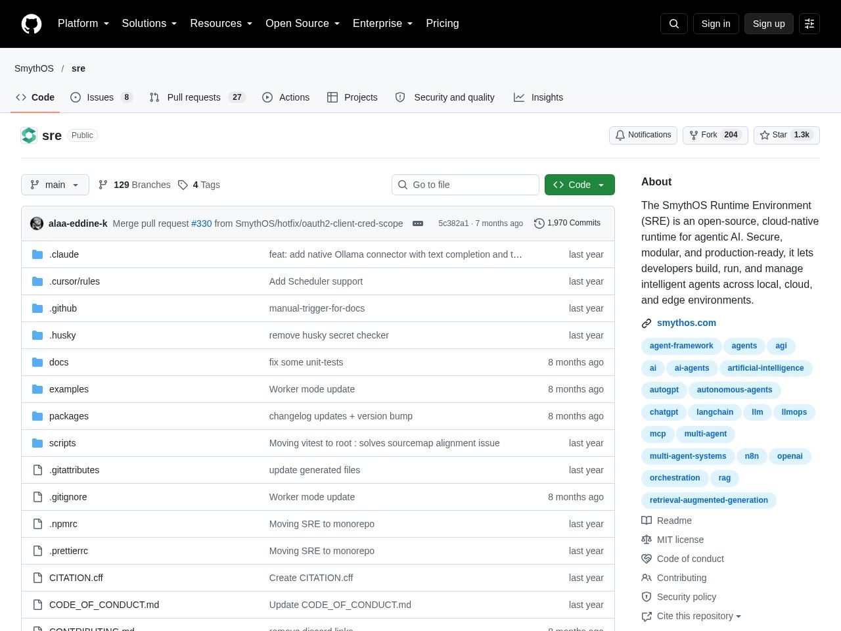Click alaa-eddine-k's avatar thumbnail
The width and height of the screenshot is (841, 631).
tap(37, 223)
